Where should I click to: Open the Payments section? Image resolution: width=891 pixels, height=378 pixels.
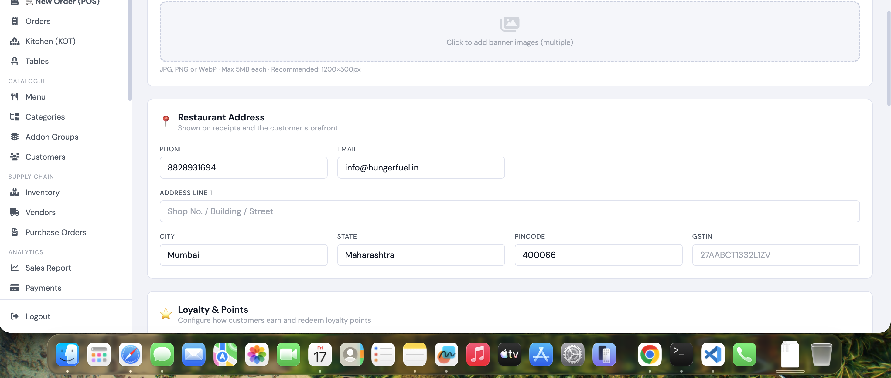click(x=43, y=288)
